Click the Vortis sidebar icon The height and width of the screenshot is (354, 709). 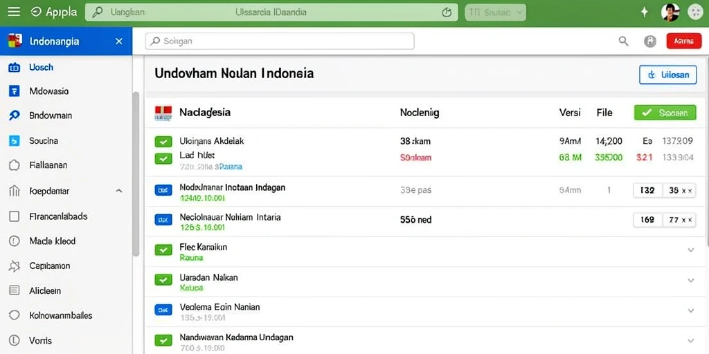click(x=15, y=340)
